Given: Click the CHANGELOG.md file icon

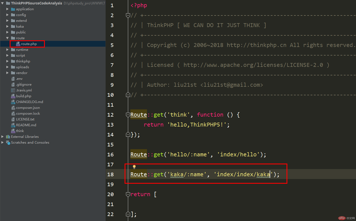Looking at the screenshot, I should (13, 102).
